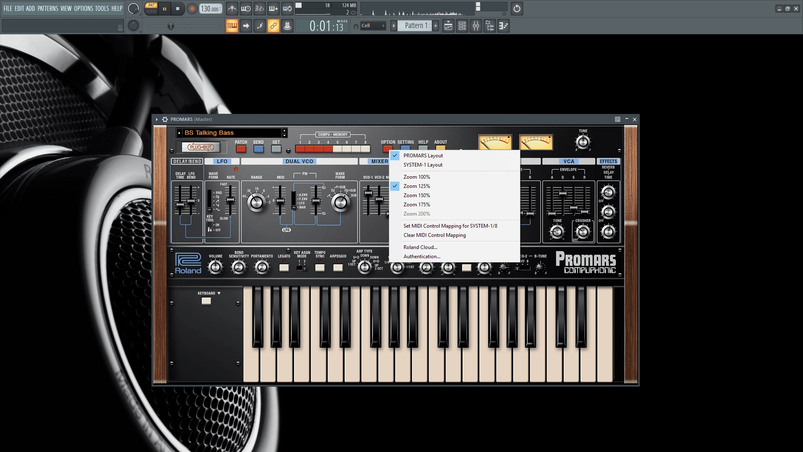Screen dimensions: 803x452
Task: Click the stamp icon in toolbar
Action: (x=287, y=26)
